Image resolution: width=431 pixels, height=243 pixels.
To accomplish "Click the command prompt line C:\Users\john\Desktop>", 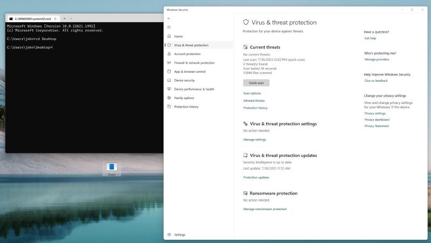I will point(30,47).
